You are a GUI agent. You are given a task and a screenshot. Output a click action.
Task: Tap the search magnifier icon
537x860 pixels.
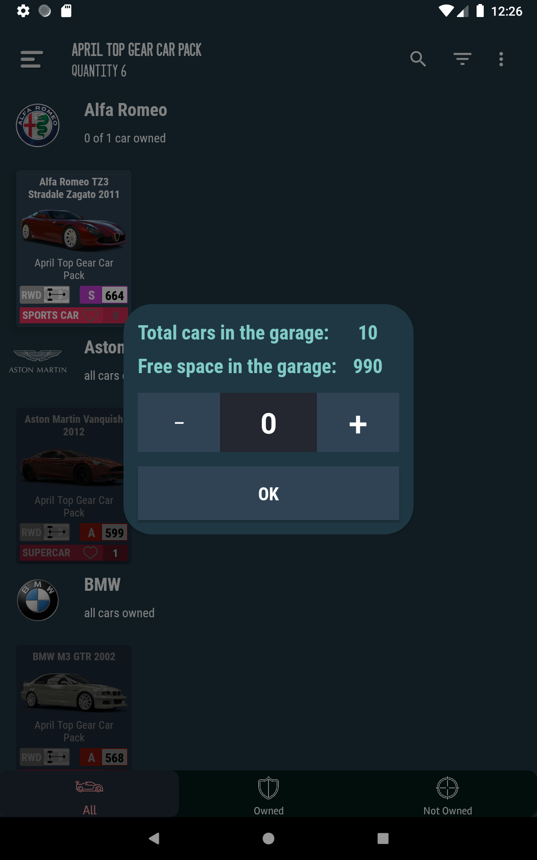tap(418, 59)
